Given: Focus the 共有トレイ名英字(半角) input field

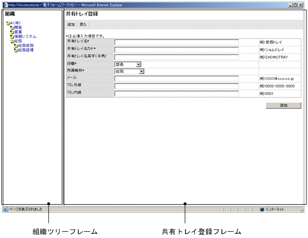Looking at the screenshot, I should [x=177, y=57].
